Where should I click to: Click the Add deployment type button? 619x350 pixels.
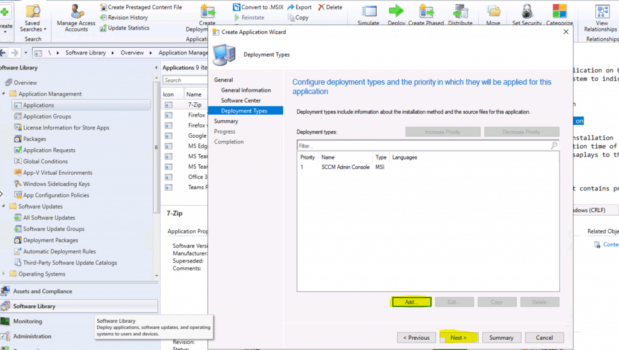click(x=411, y=302)
